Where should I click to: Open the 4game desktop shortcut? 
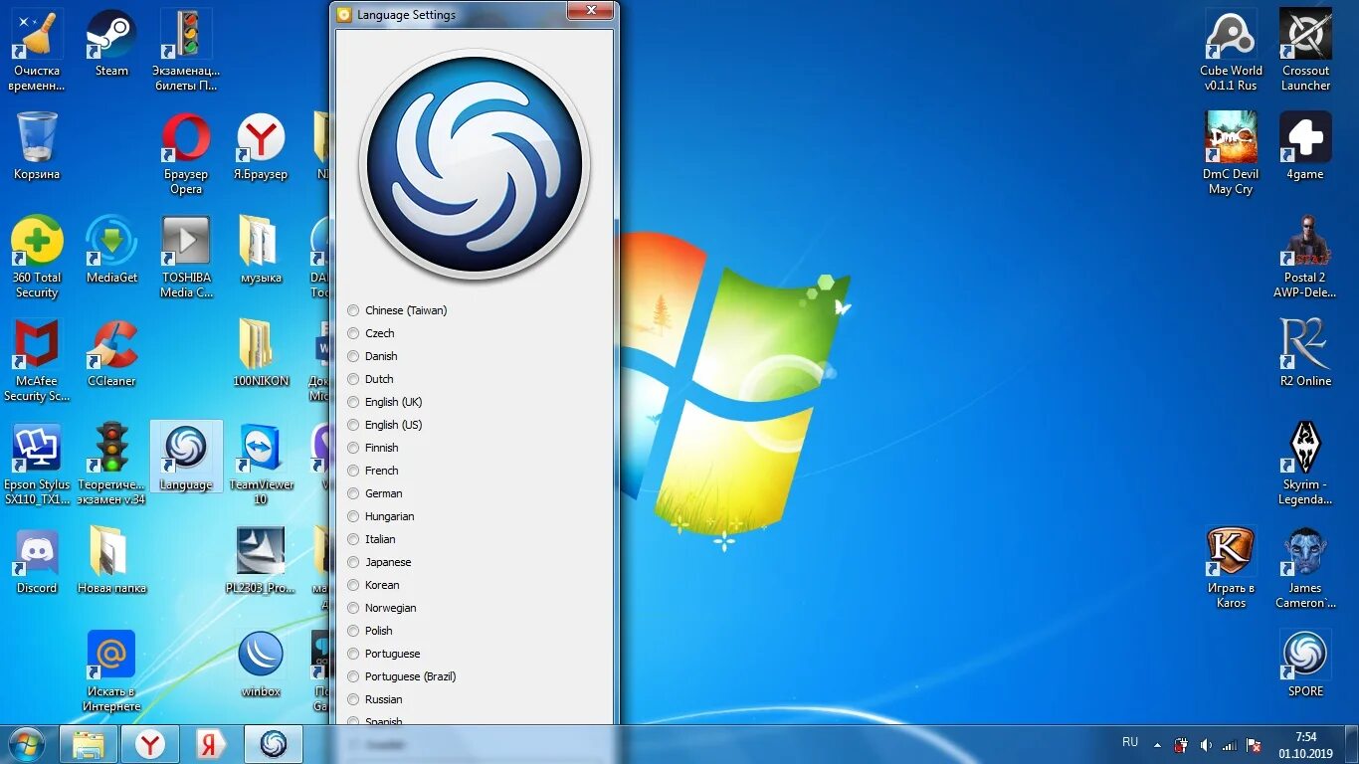(1305, 146)
